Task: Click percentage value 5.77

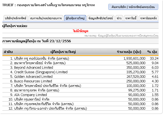Action: click(x=155, y=72)
